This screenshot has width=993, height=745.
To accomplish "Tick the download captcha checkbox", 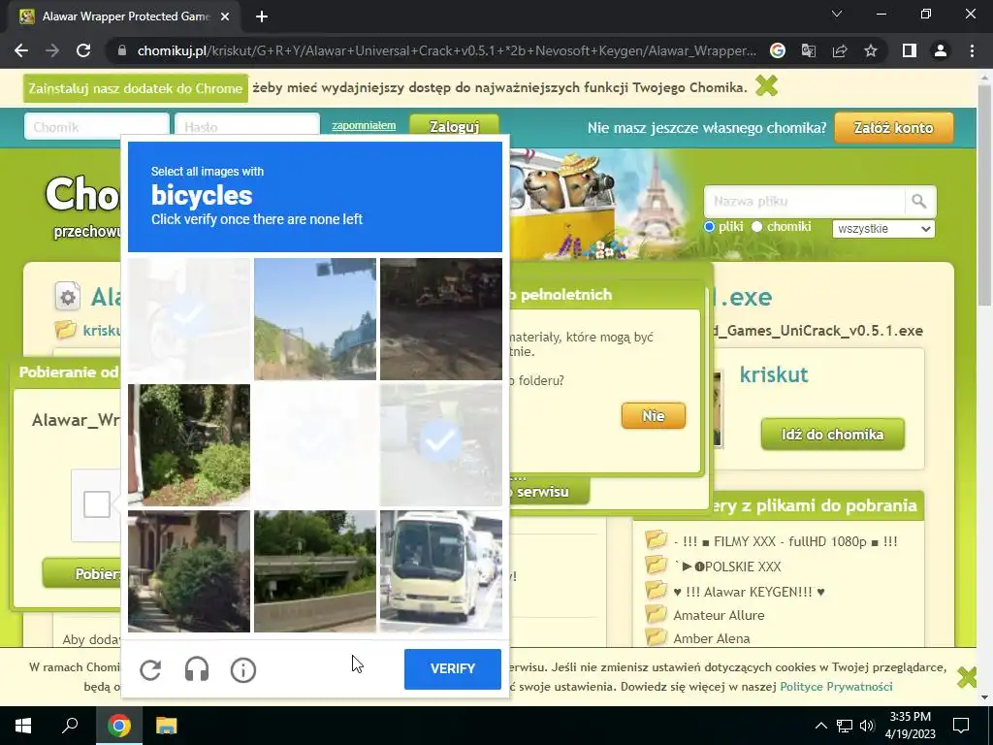I will (x=97, y=504).
